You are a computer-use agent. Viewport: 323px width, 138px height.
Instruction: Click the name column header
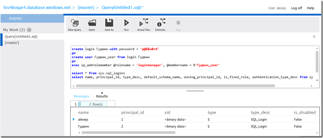[83, 112]
